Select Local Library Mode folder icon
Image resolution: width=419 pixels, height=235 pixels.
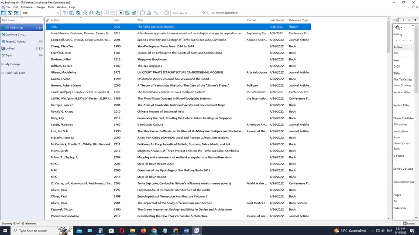3,13
